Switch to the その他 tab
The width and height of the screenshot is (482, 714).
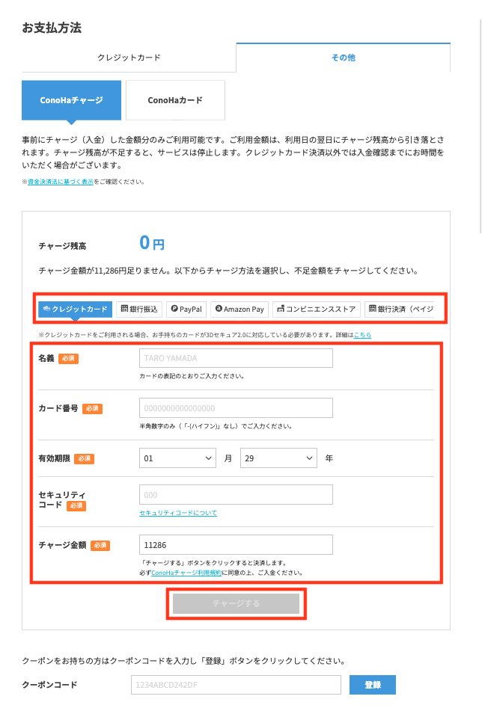point(343,58)
